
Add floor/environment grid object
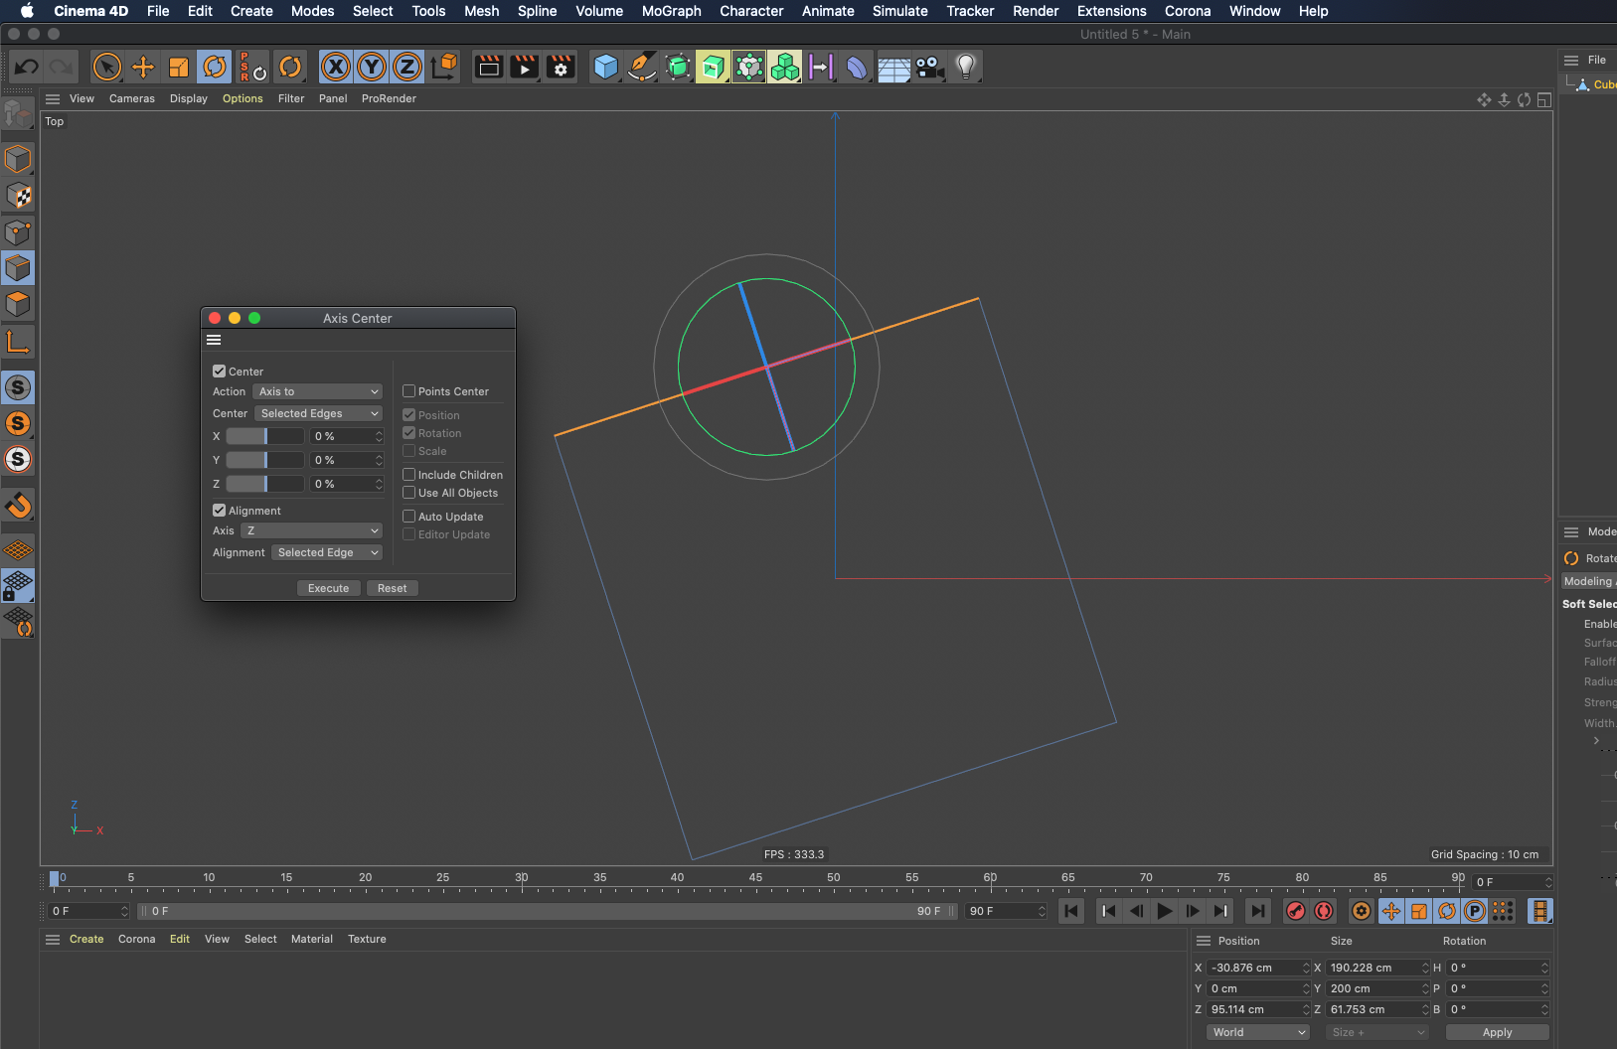893,68
